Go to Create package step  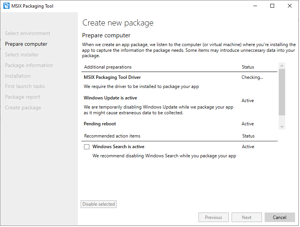[x=23, y=108]
